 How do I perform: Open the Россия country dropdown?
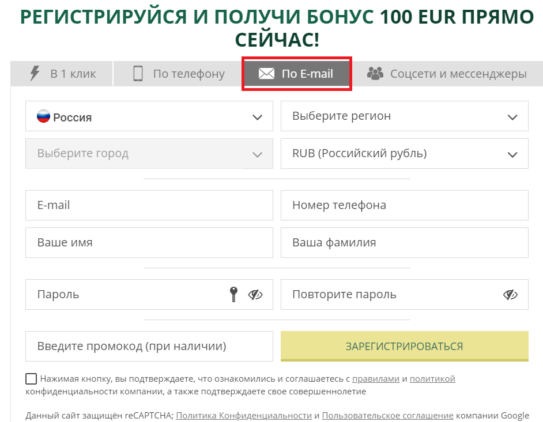point(149,116)
